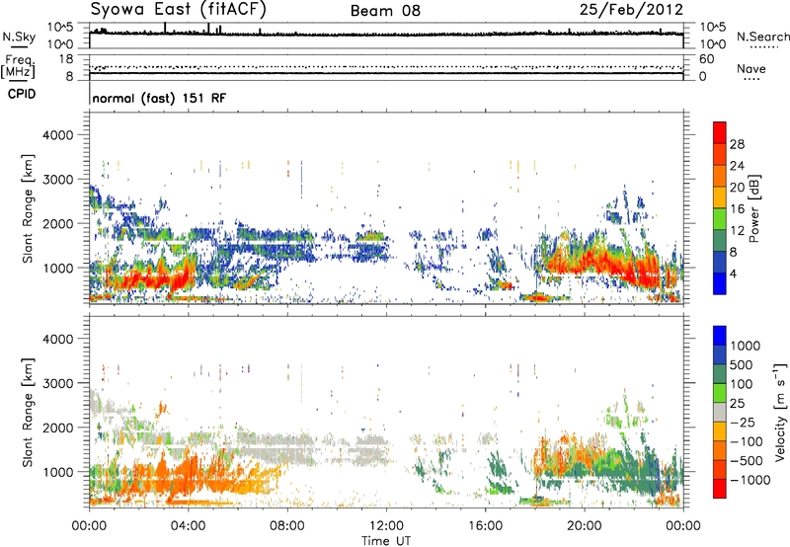
Task: Click the title 'Syowa East (fitACF)'
Action: point(178,10)
